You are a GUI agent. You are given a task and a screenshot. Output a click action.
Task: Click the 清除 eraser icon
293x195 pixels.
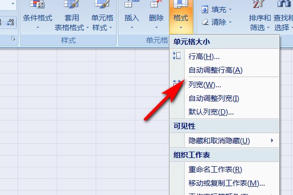(205, 22)
